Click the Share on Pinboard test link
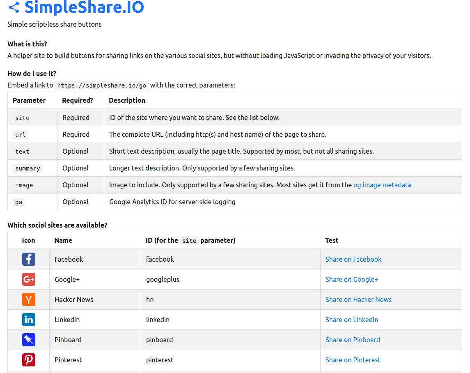 coord(352,340)
